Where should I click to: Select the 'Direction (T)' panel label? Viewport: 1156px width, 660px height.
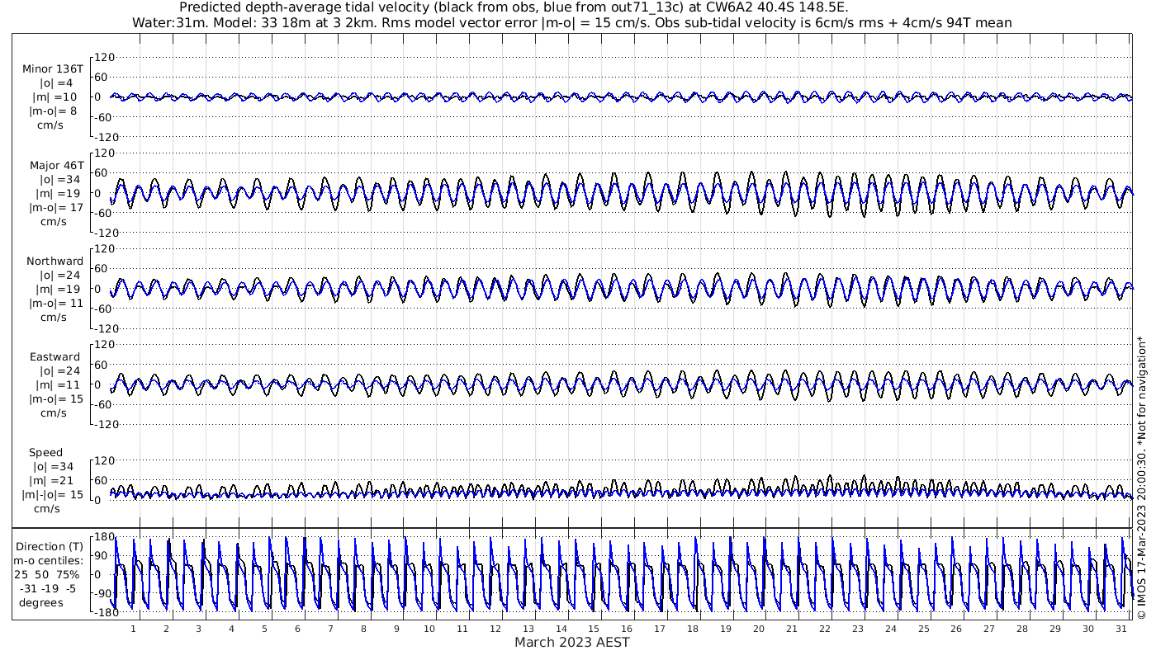pyautogui.click(x=51, y=547)
